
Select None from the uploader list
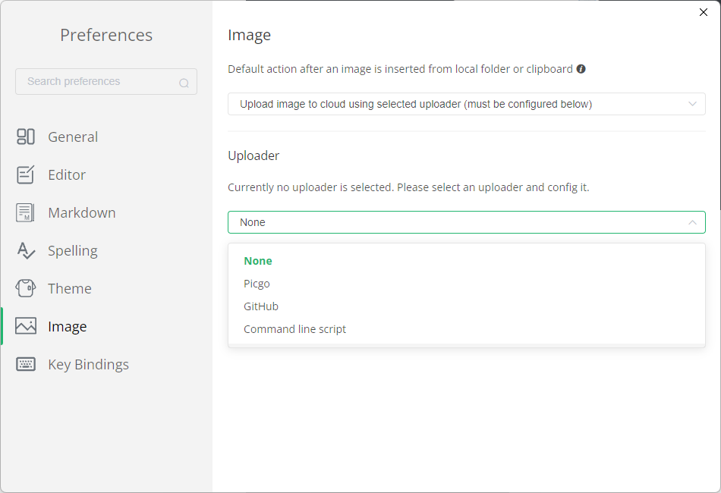[258, 261]
